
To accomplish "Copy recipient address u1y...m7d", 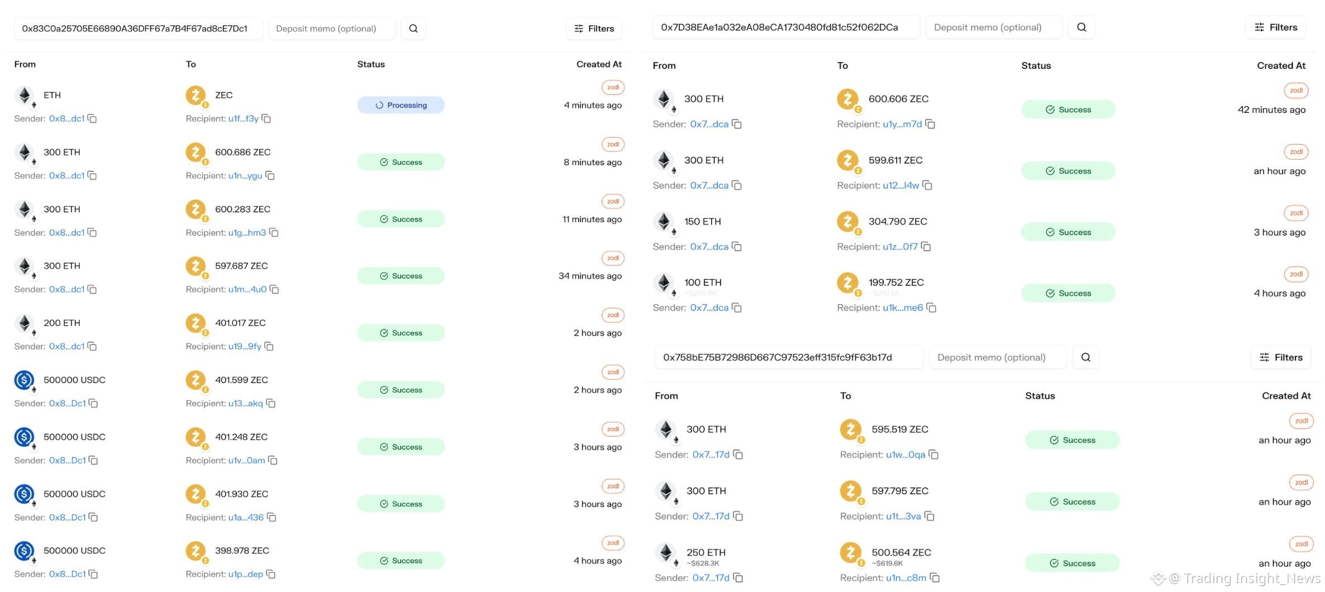I will click(930, 124).
